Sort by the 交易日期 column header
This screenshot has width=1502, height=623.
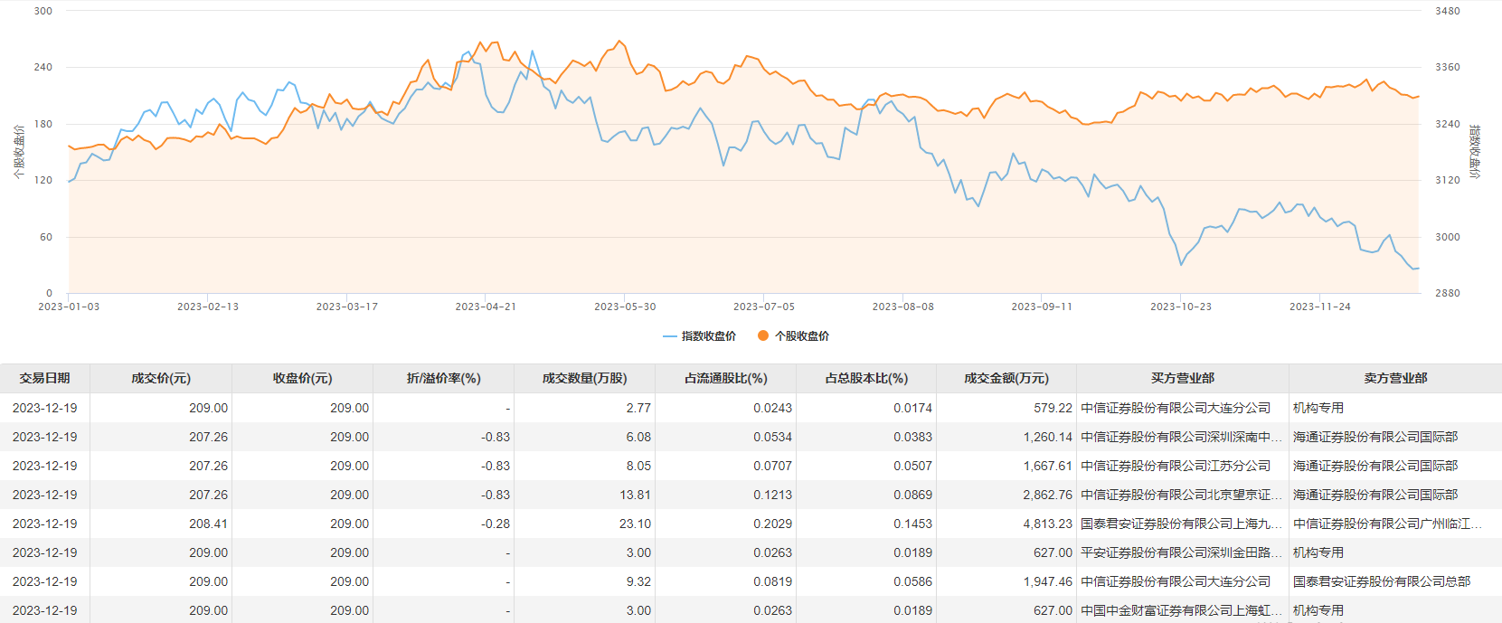coord(44,378)
